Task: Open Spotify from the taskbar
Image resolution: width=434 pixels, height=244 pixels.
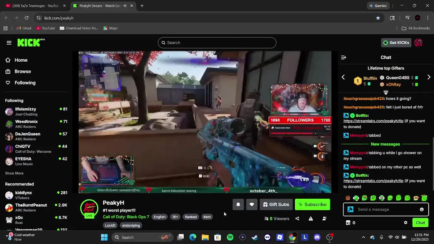Action: click(x=230, y=237)
